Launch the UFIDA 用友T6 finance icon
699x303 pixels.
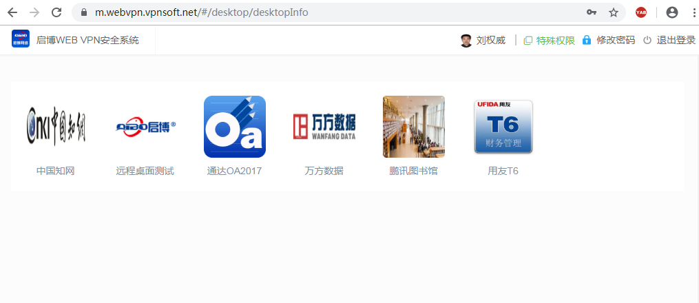coord(503,127)
